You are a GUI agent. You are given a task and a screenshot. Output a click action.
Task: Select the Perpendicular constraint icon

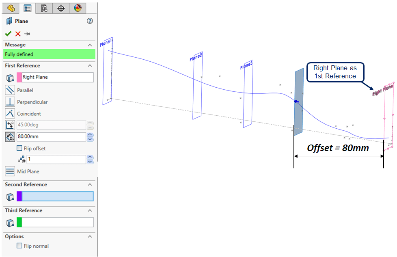coord(10,102)
